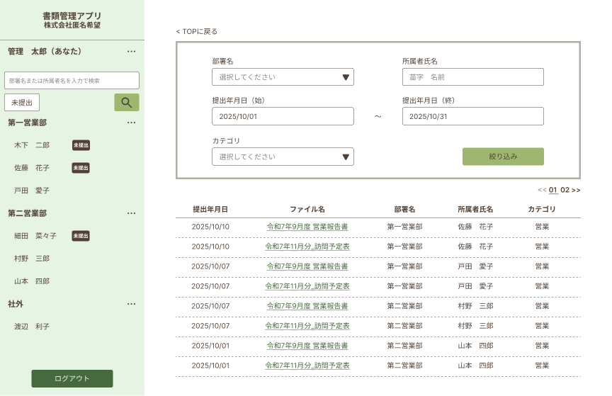Screen dimensions: 612x396
Task: Click 未提出 badge beside 細田 菜々子
Action: tap(81, 236)
